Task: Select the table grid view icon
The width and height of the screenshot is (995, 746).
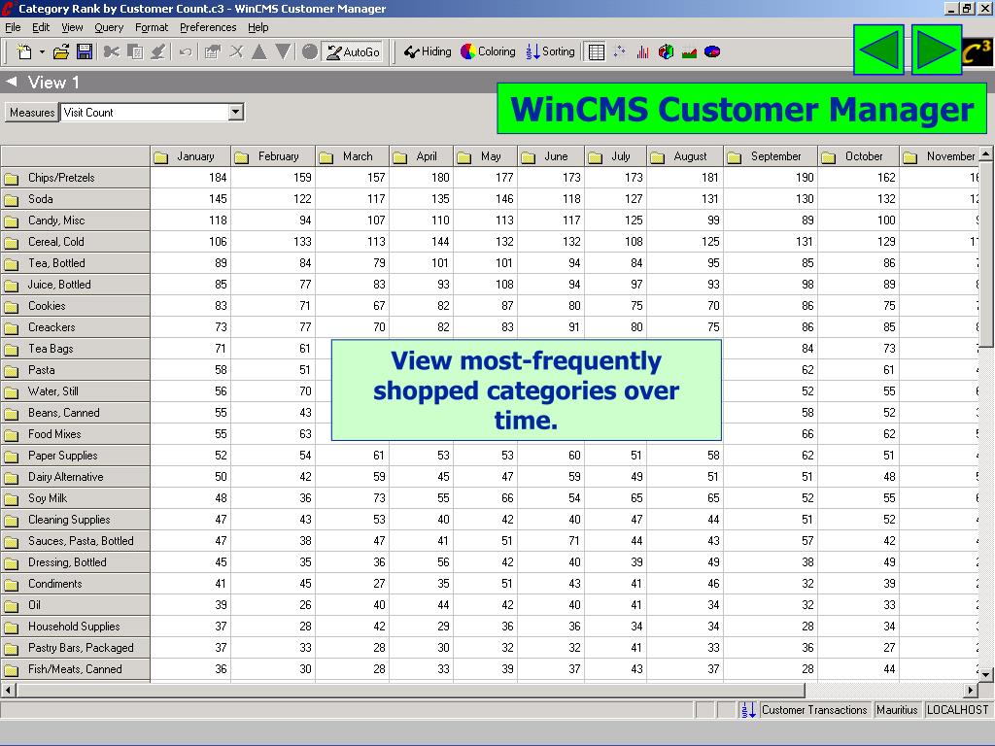Action: 596,52
